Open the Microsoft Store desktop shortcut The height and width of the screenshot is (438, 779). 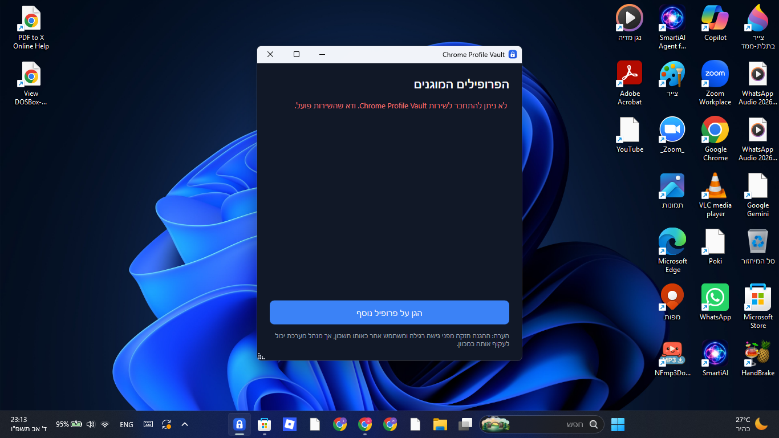click(x=758, y=307)
